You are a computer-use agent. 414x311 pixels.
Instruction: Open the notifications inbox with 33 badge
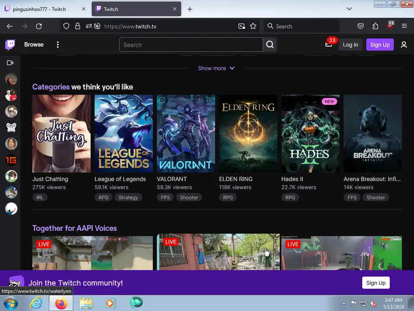click(x=329, y=45)
